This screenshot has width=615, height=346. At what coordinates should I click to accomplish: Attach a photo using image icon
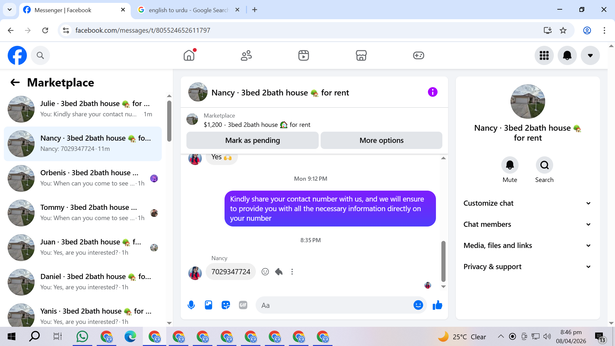point(209,305)
